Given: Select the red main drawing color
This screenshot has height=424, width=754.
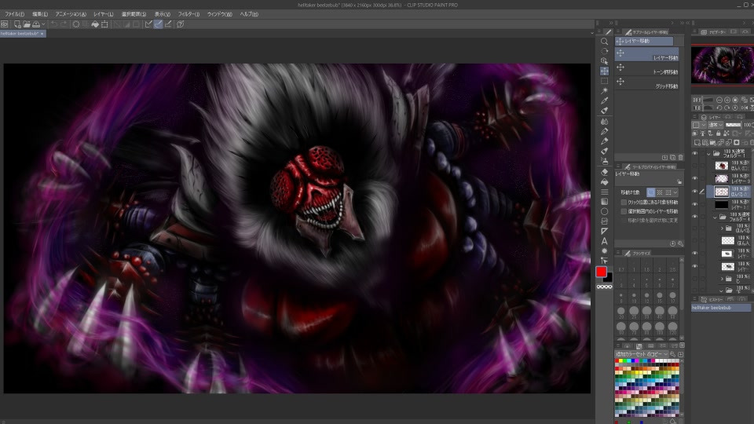Looking at the screenshot, I should tap(601, 272).
